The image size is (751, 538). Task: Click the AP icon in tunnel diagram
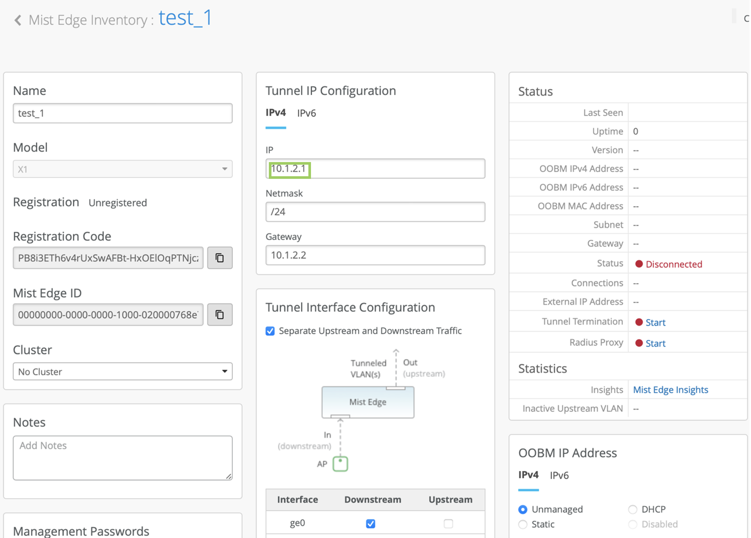click(340, 464)
